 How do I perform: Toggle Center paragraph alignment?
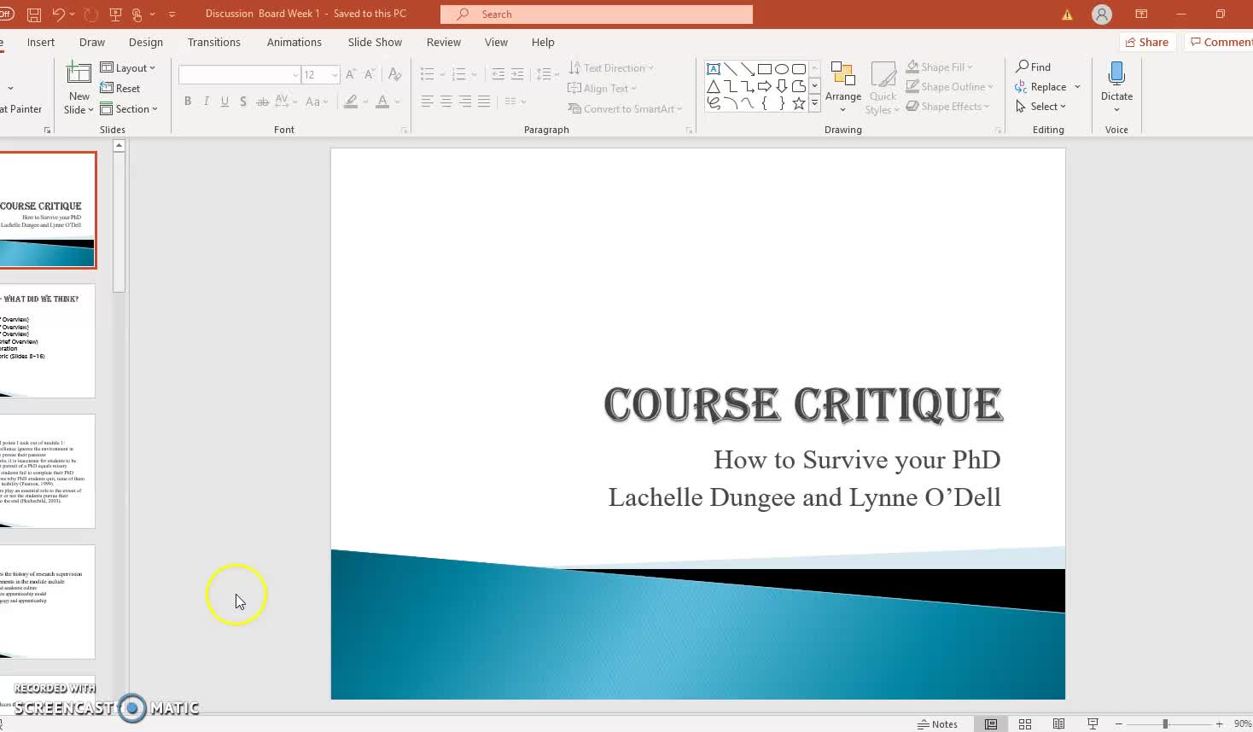coord(446,102)
